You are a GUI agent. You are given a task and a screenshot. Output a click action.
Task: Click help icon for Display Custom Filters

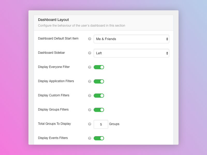click(90, 96)
